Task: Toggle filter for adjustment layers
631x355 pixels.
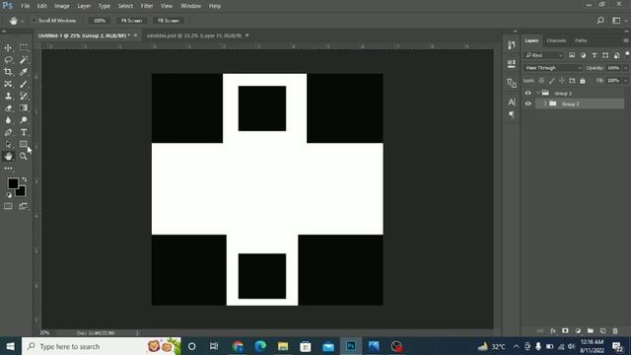Action: (583, 55)
